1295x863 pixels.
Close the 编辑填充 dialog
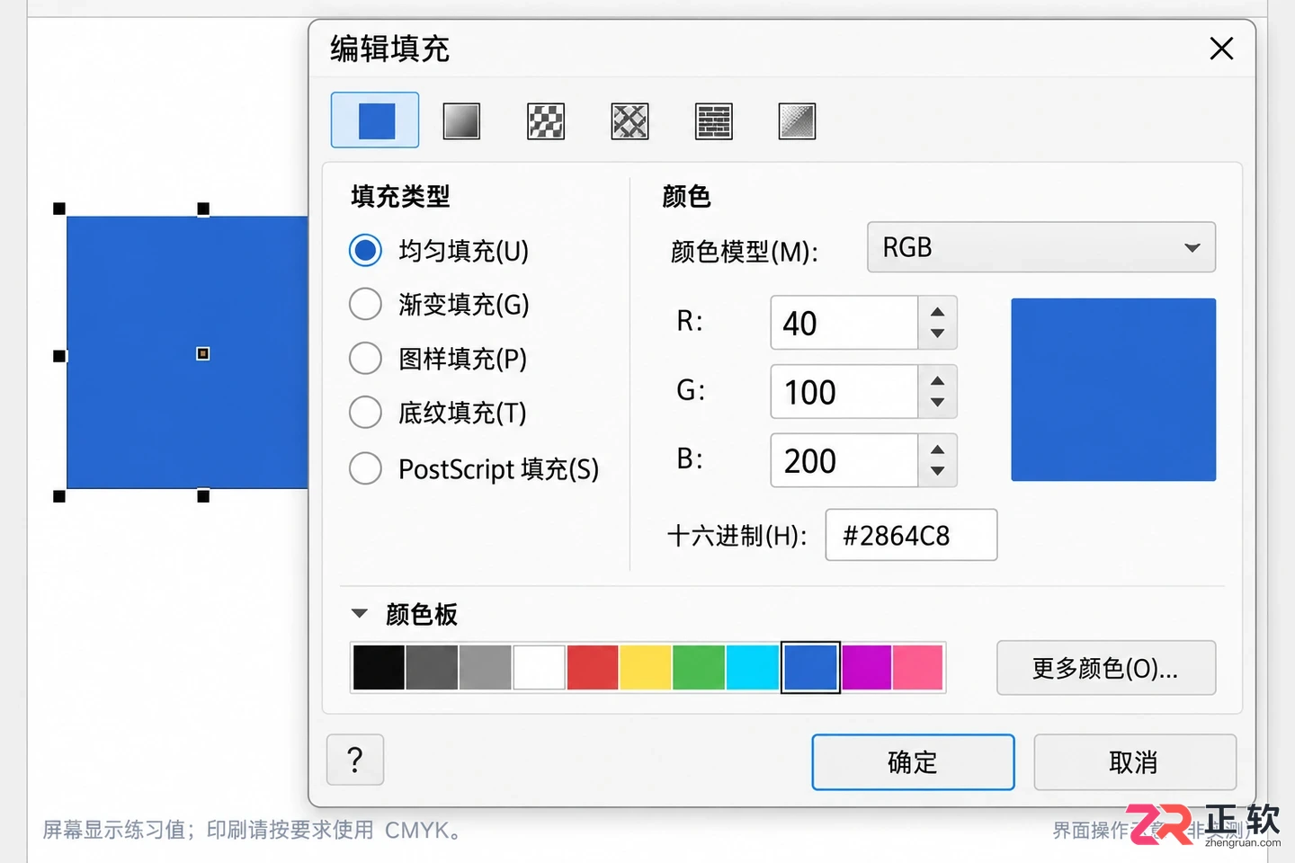coord(1221,48)
